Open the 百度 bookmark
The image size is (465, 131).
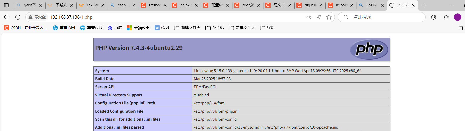[115, 28]
